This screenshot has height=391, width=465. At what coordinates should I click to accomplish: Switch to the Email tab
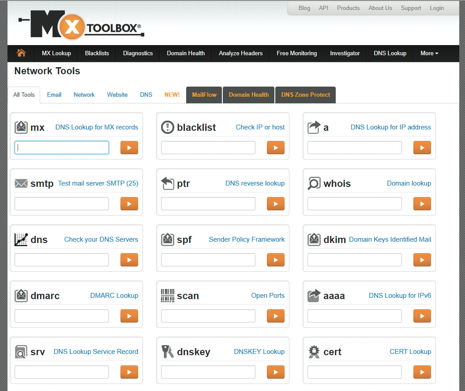54,95
